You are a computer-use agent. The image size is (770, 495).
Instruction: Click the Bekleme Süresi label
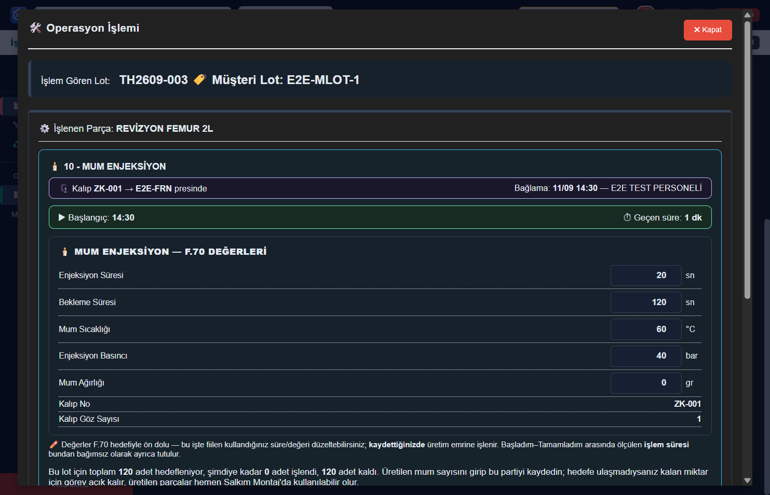pyautogui.click(x=87, y=302)
